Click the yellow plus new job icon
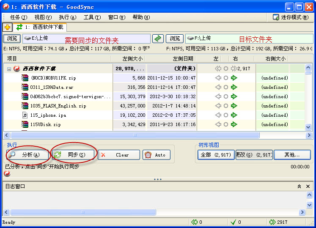 point(8,27)
